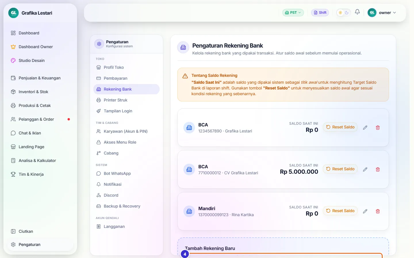
Task: Click the bank icon beside Mandiri
Action: (x=189, y=211)
